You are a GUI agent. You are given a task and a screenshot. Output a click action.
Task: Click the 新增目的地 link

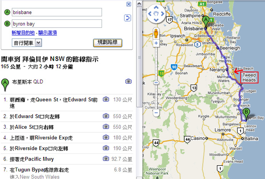click(23, 33)
